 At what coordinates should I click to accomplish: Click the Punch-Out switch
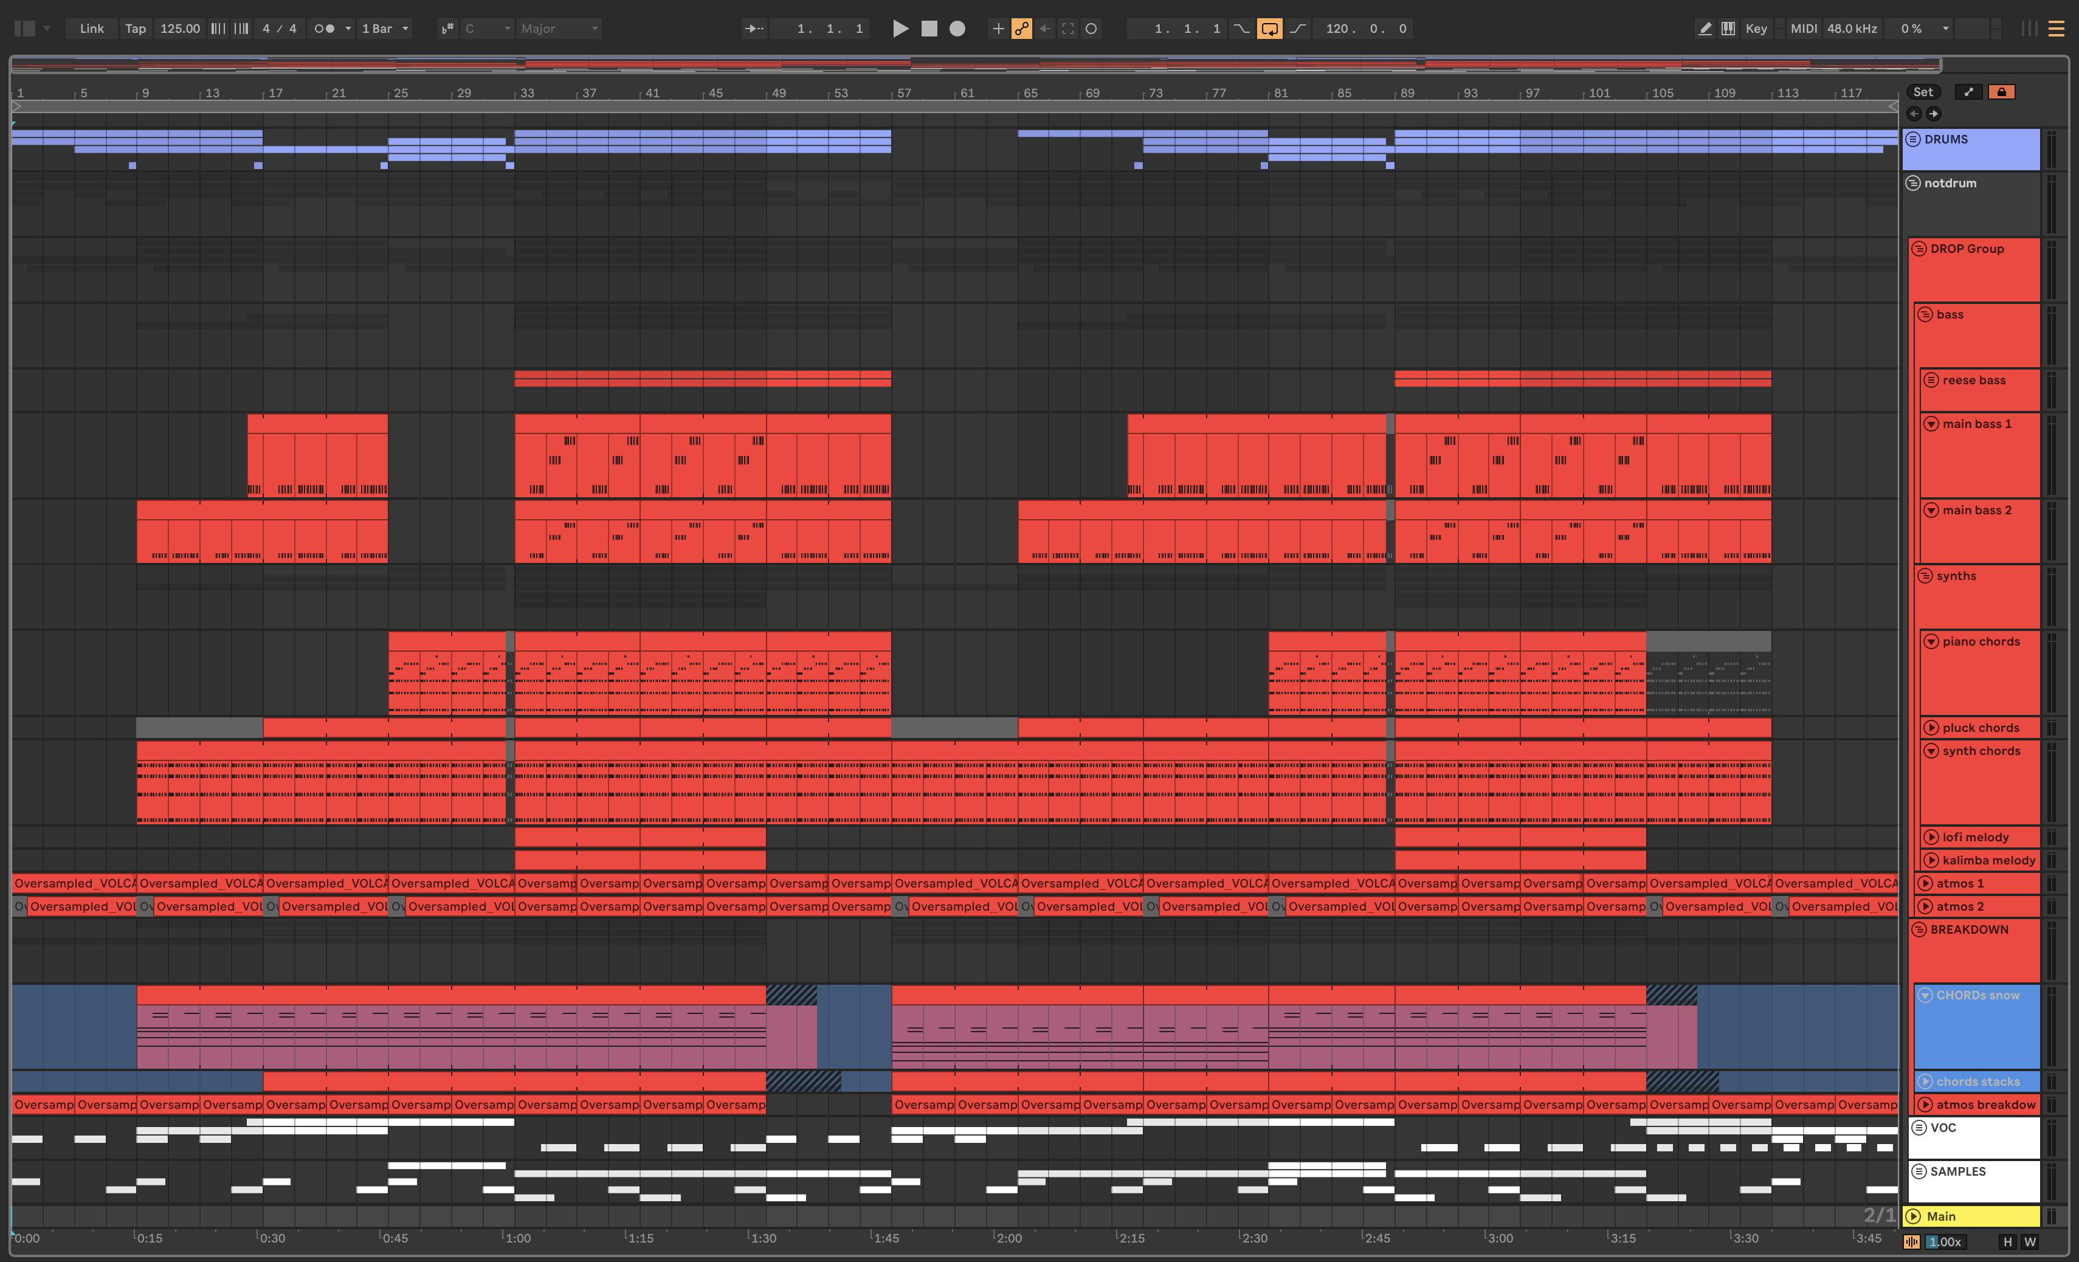point(1298,29)
